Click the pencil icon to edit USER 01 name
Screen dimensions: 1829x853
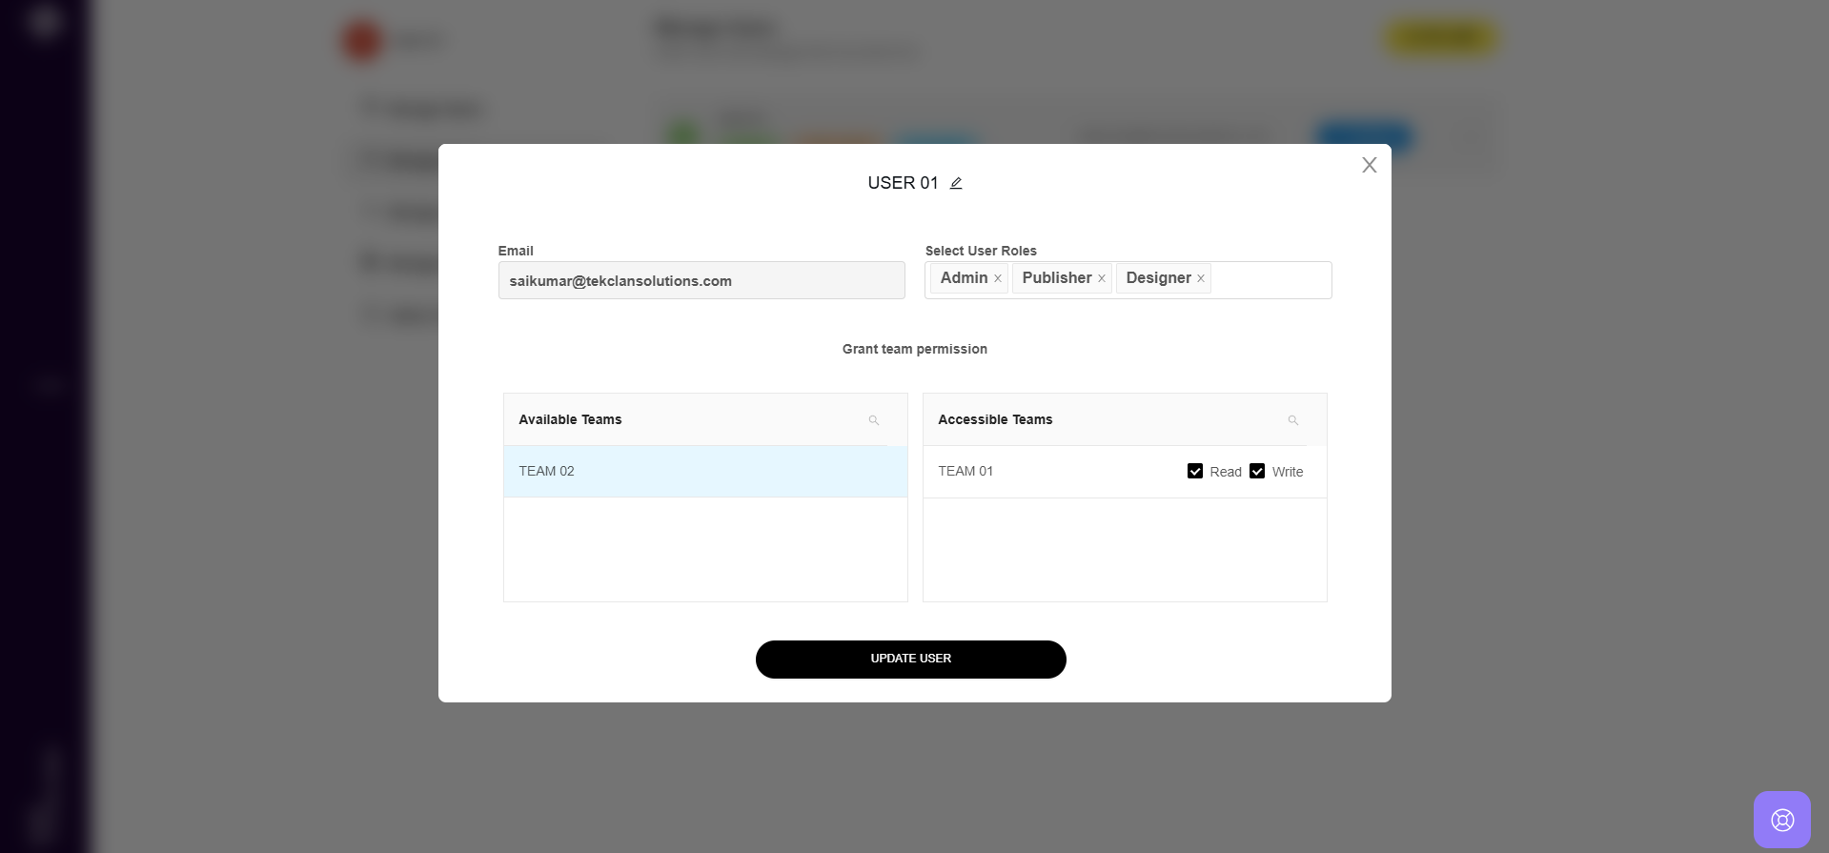(x=956, y=183)
